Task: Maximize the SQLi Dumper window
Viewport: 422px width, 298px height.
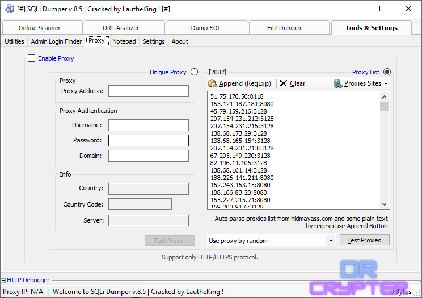Action: (382, 9)
